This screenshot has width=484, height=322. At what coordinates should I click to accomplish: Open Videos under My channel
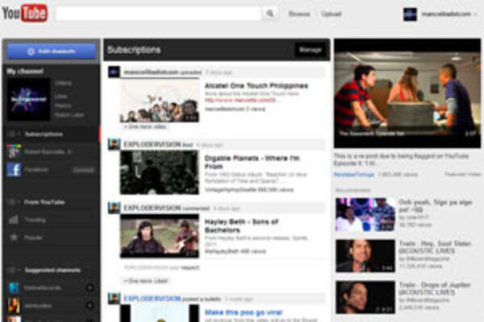63,83
